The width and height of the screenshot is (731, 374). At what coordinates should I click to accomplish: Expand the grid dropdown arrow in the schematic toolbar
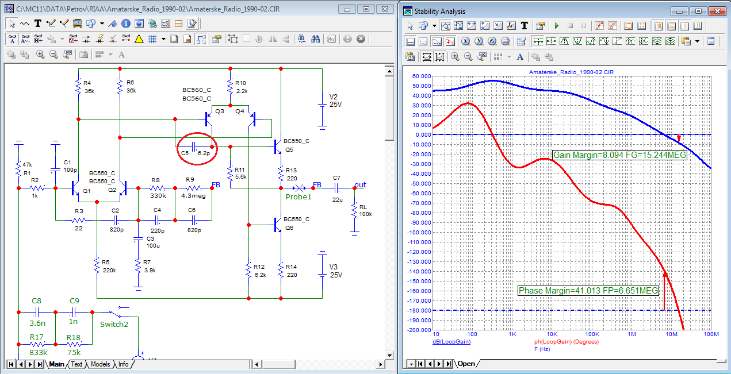click(164, 39)
